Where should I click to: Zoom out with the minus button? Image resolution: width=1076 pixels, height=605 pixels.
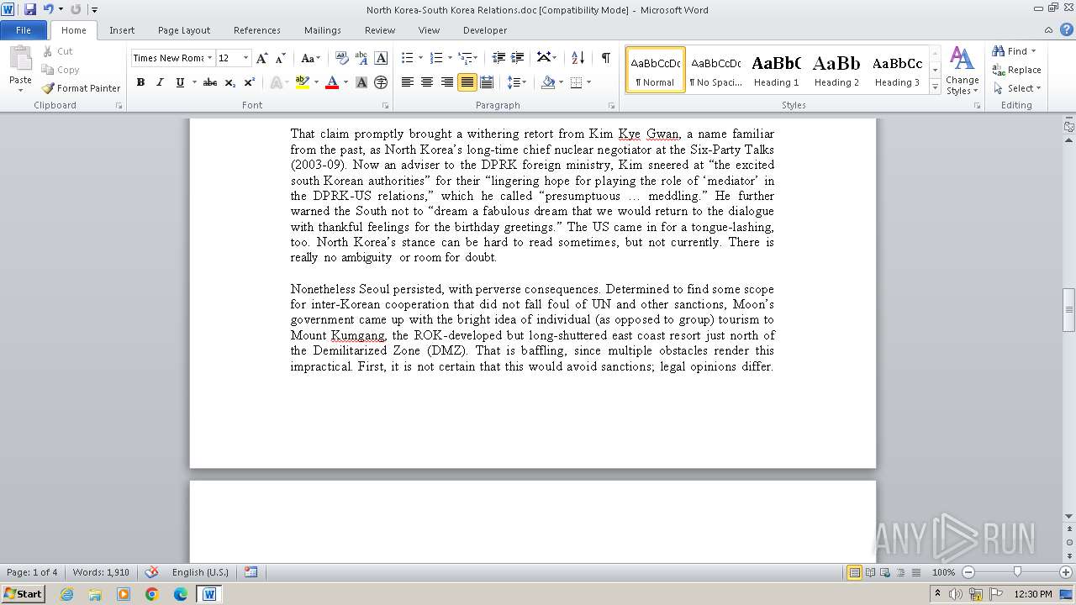[x=968, y=572]
